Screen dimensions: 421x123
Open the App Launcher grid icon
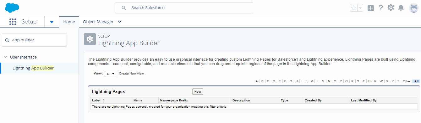coord(13,22)
